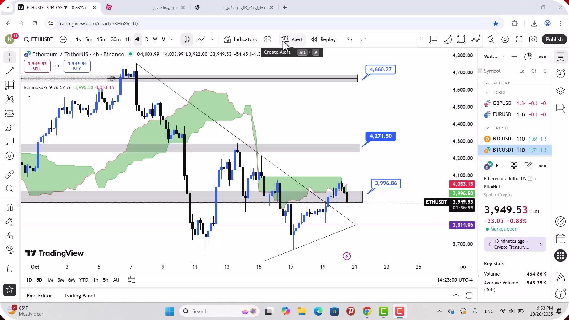Expand the watchlist name dropdown
Viewport: 569px width, 320px height.
502,57
